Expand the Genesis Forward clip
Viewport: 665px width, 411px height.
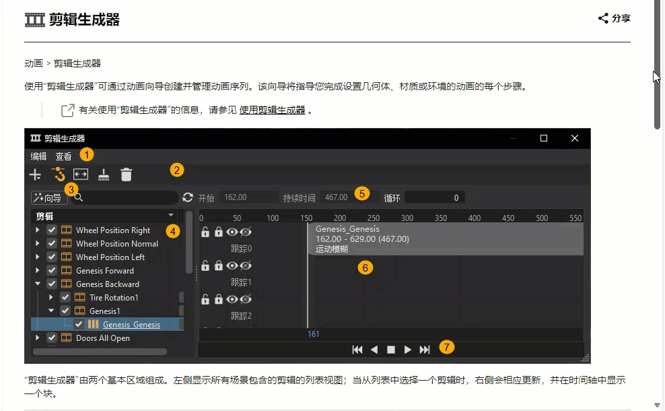(37, 270)
